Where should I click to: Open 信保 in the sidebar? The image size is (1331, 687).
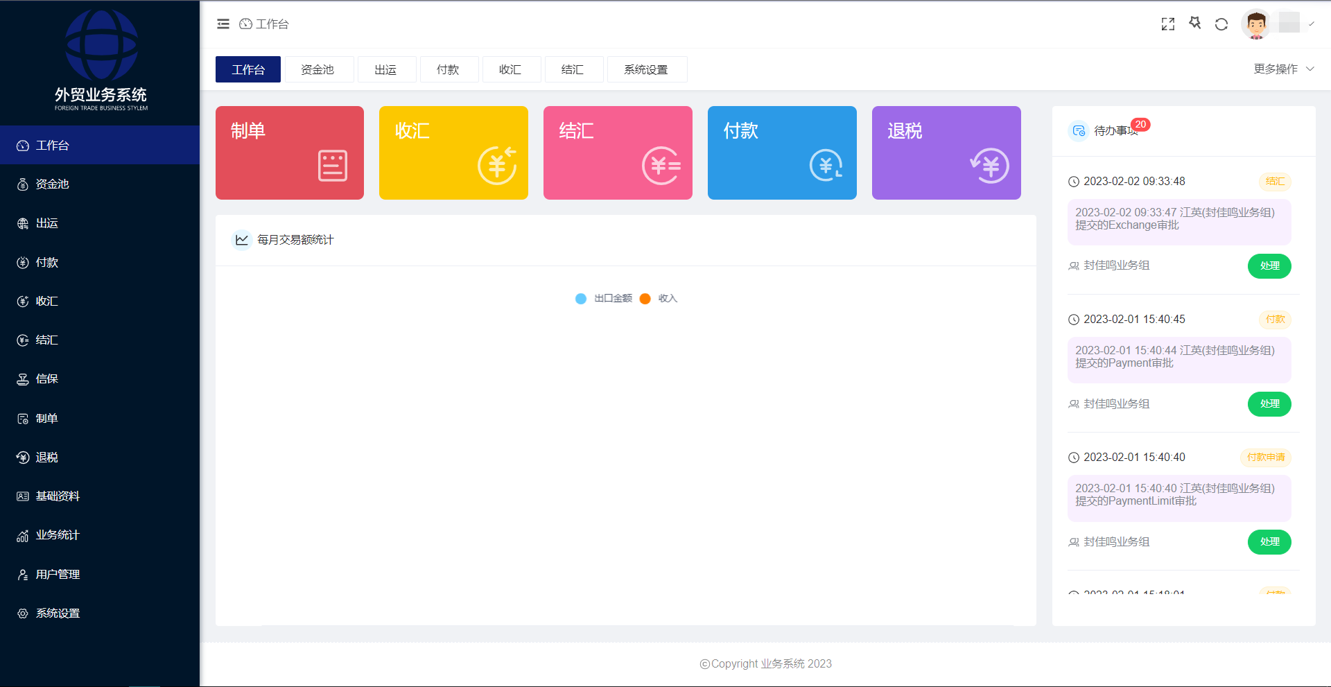(x=100, y=379)
